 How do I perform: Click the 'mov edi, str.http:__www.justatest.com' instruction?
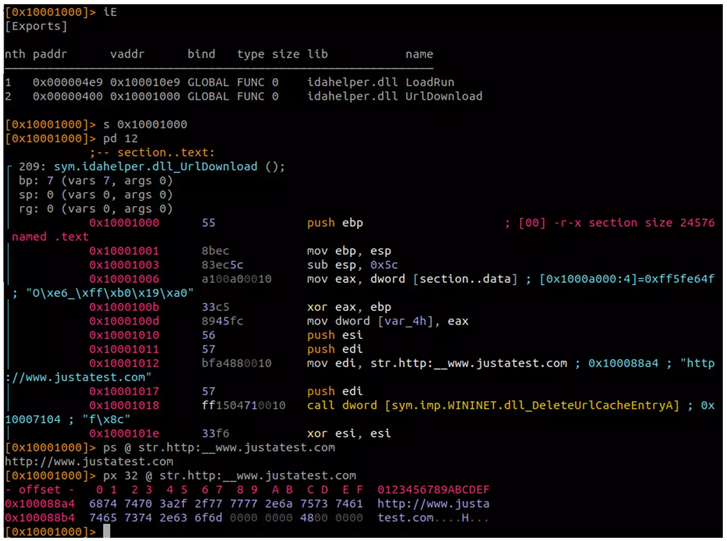point(437,363)
